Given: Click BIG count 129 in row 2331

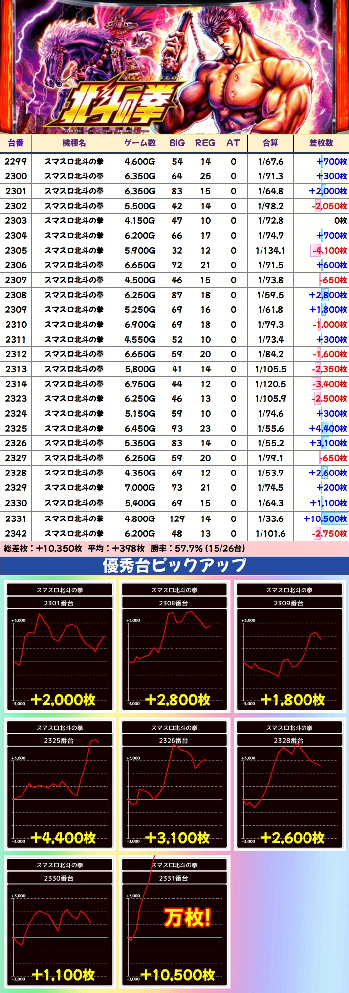Looking at the screenshot, I should click(x=177, y=519).
